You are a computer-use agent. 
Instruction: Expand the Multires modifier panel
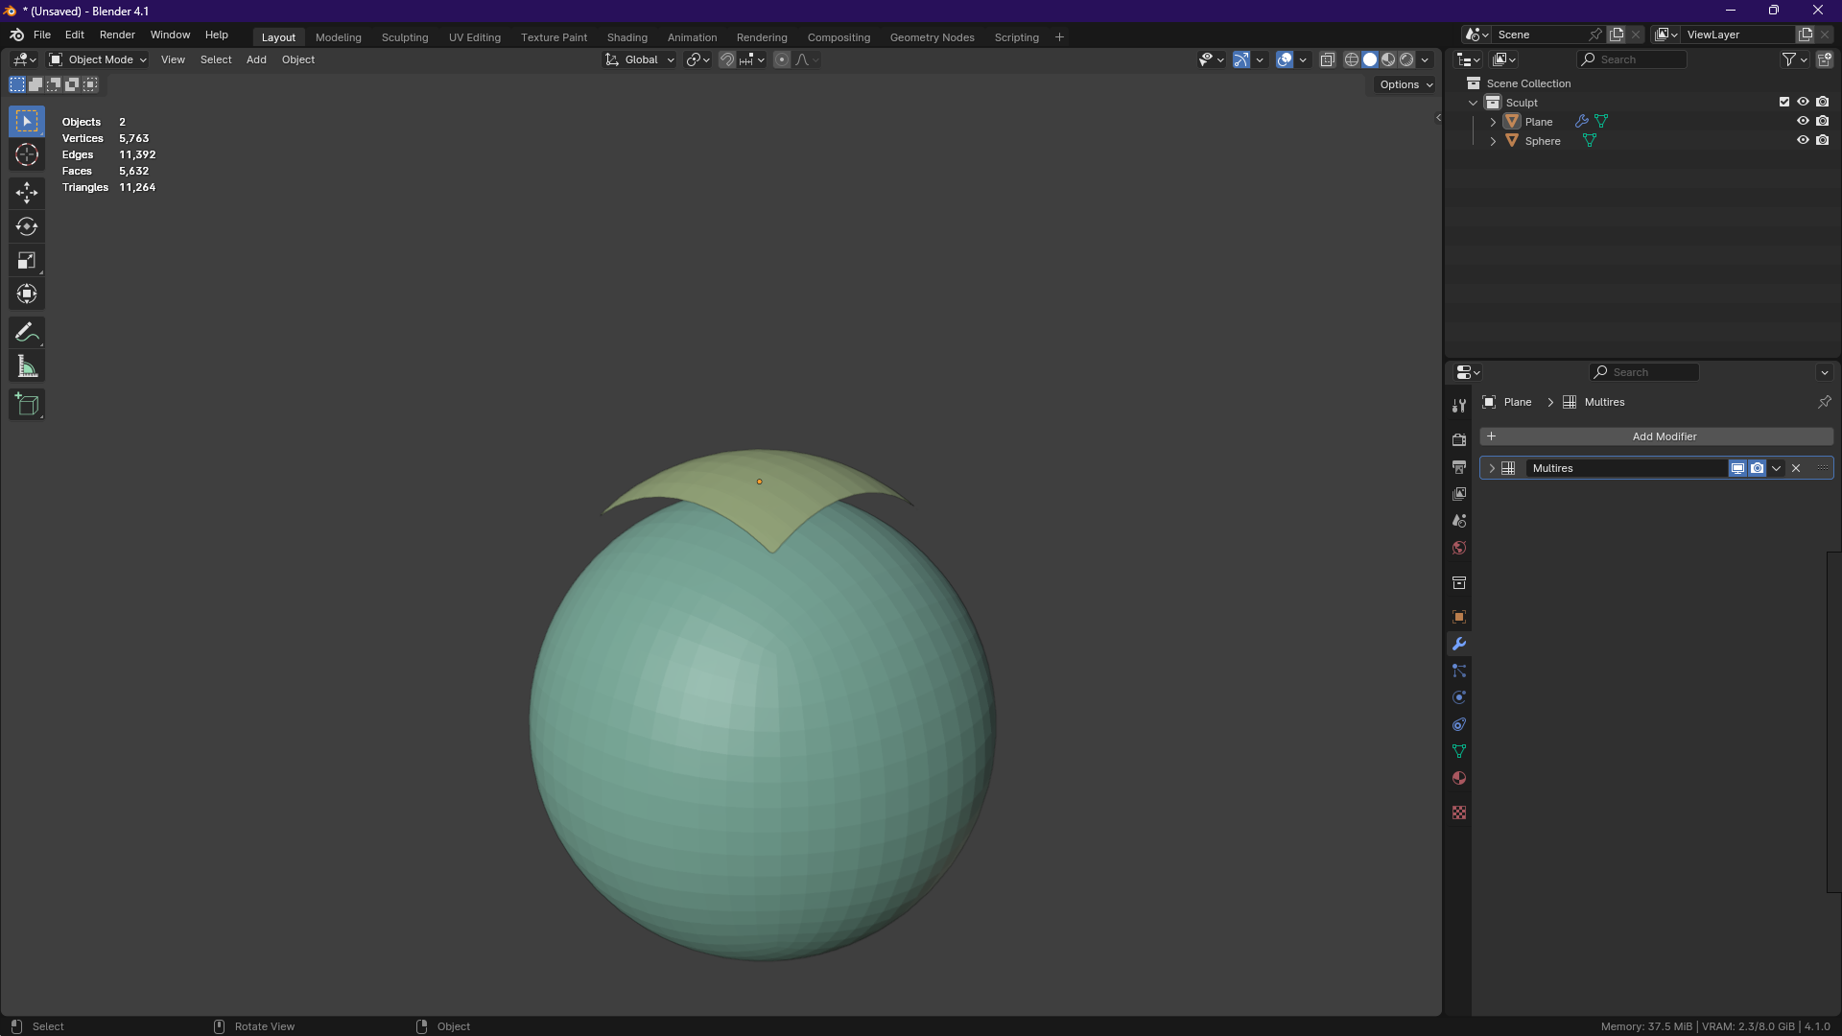coord(1492,468)
